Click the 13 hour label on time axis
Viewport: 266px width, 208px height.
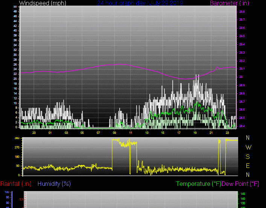click(147, 133)
